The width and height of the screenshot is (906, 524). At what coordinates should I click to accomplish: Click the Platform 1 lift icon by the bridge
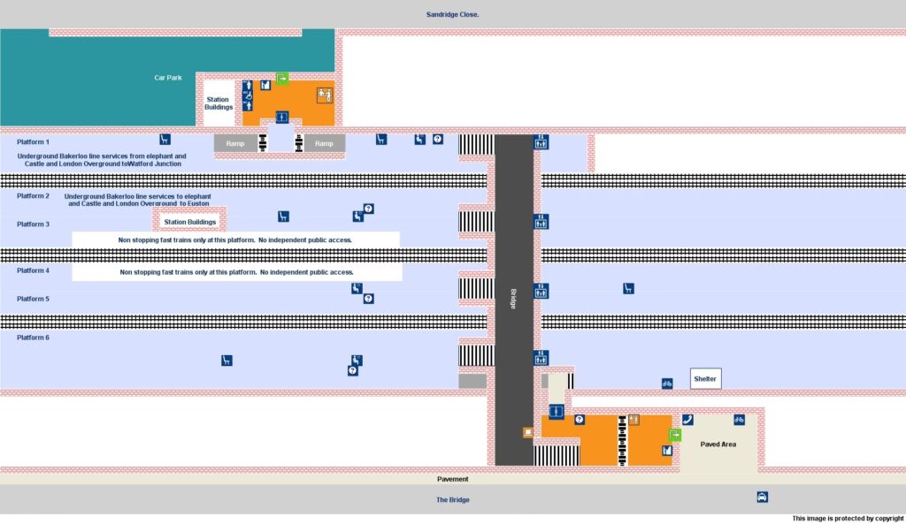[541, 140]
